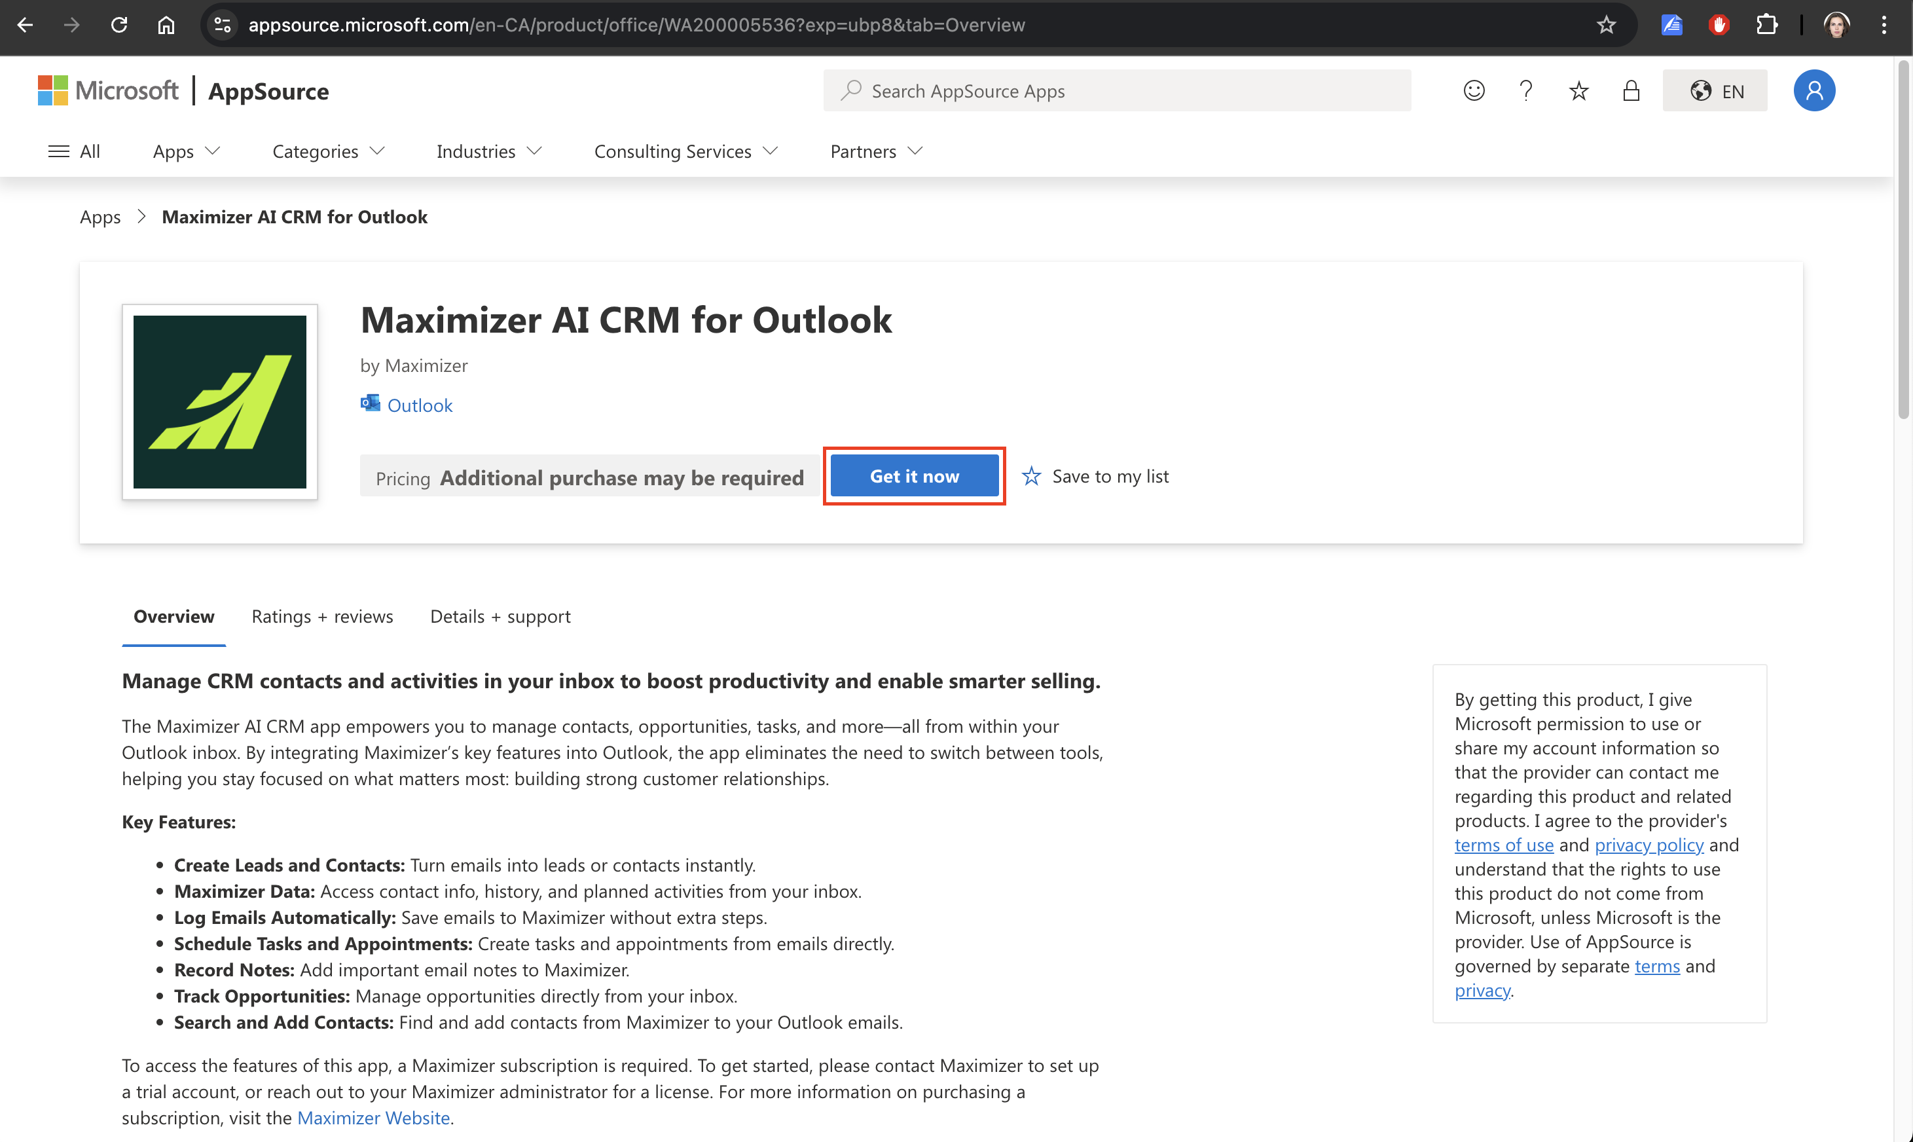Image resolution: width=1913 pixels, height=1142 pixels.
Task: Click the Microsoft logo
Action: pyautogui.click(x=107, y=91)
